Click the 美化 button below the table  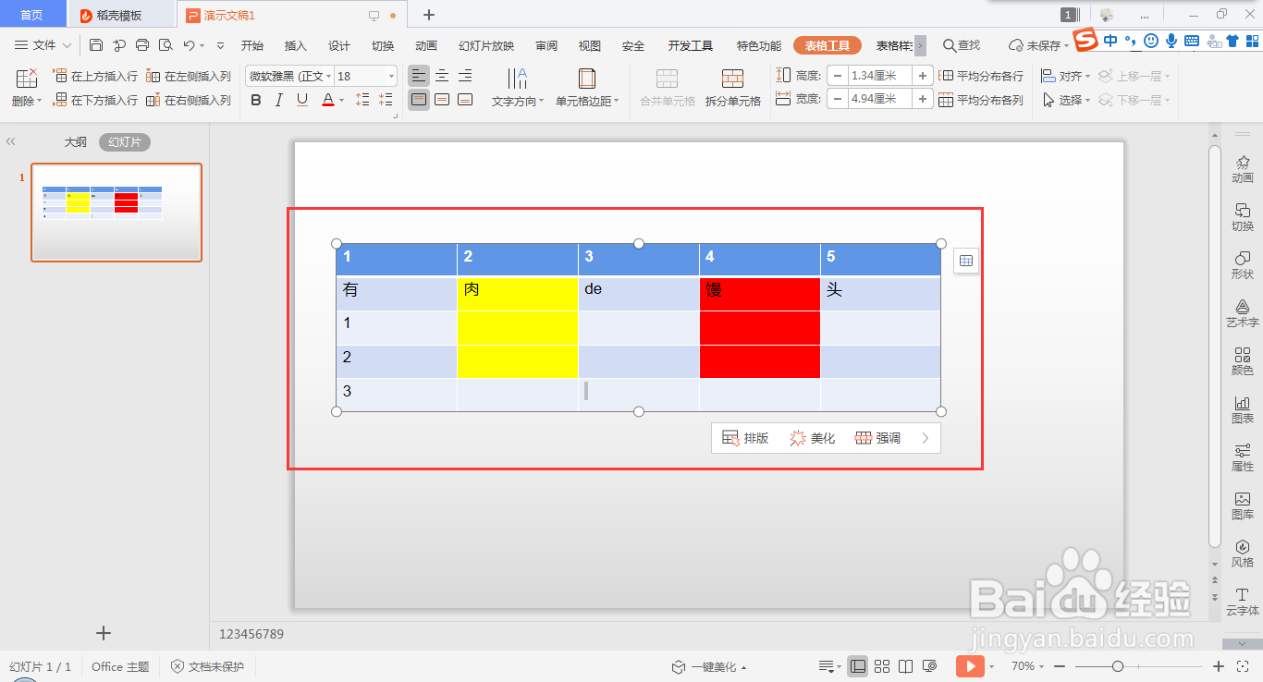tap(813, 437)
